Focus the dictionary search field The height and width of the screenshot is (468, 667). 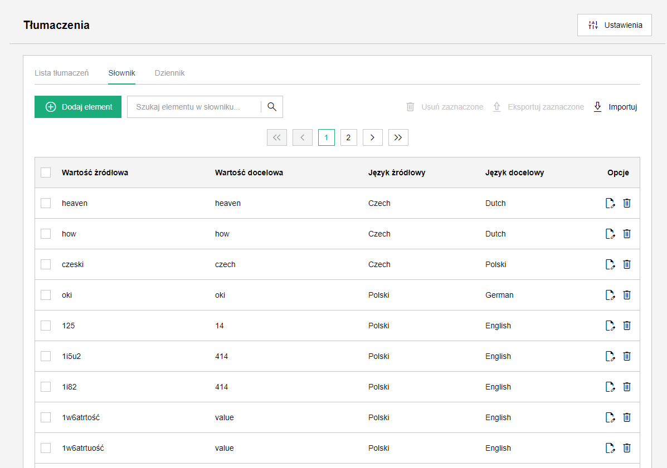point(194,107)
